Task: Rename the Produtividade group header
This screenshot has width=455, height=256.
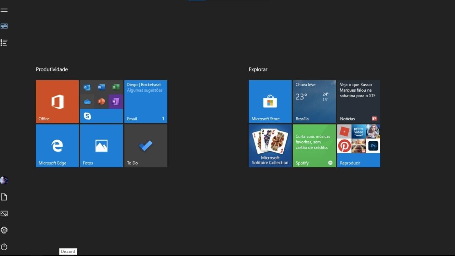Action: (x=52, y=70)
